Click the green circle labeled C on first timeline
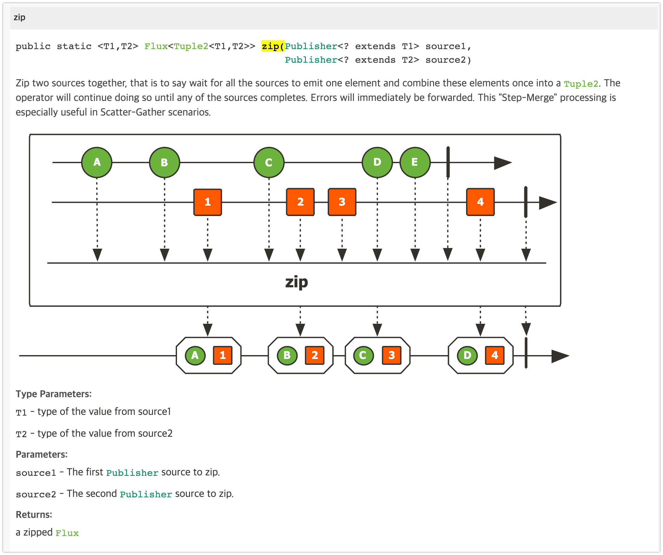663x555 pixels. pyautogui.click(x=269, y=162)
